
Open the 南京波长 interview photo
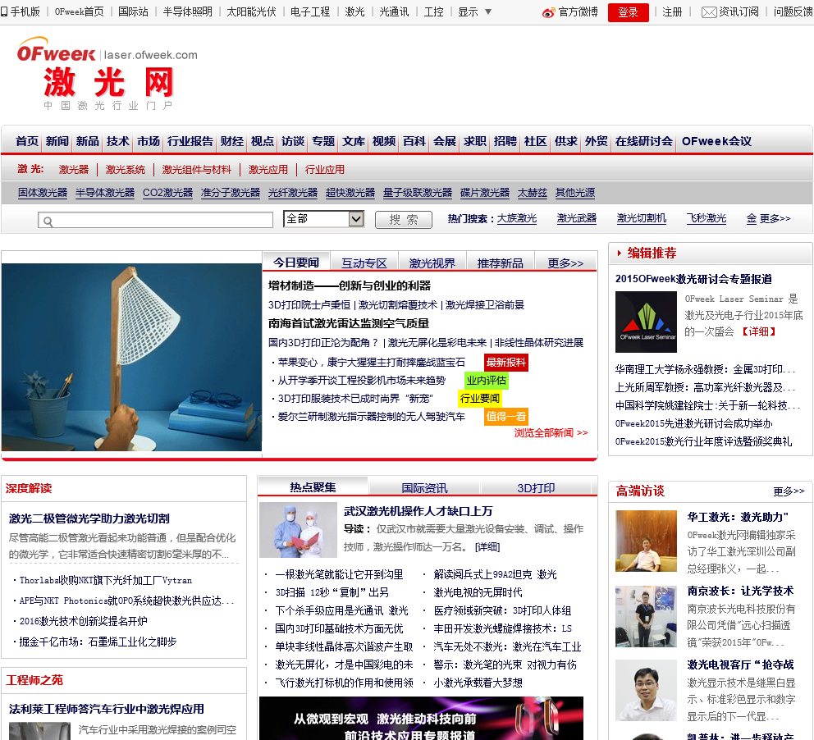coord(646,616)
